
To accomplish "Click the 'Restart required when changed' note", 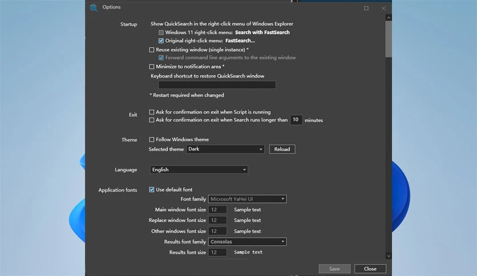I will 187,95.
